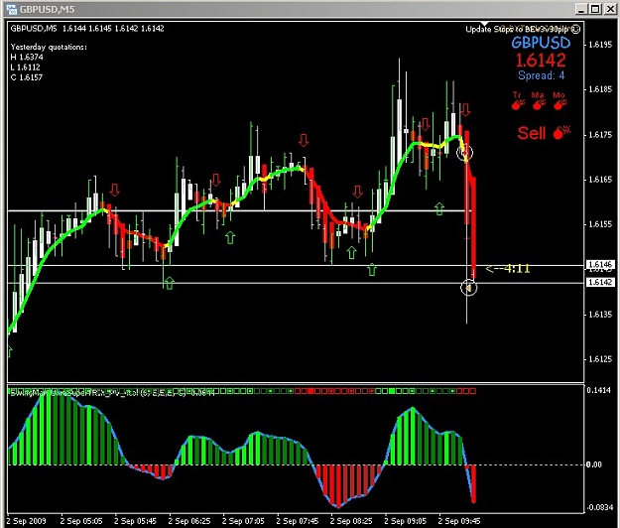Click the 1.6185 price scale label
The height and width of the screenshot is (528, 620).
point(600,89)
